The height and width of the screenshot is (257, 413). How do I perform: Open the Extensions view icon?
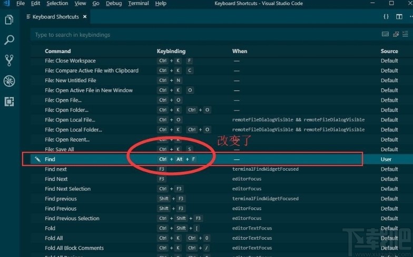click(9, 101)
